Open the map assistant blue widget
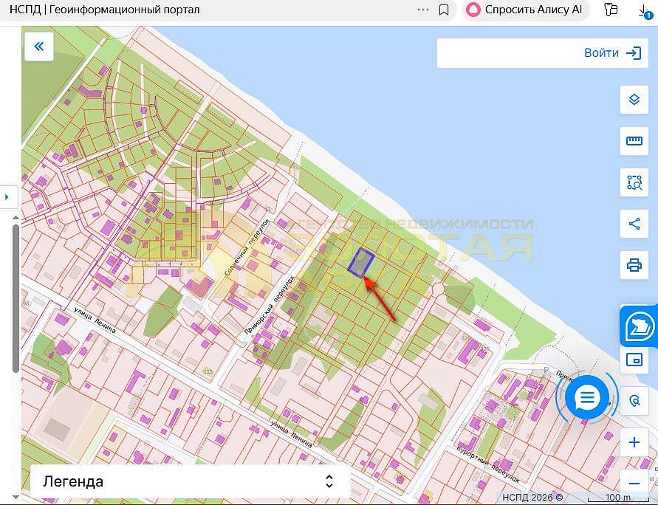The image size is (658, 505). click(639, 326)
